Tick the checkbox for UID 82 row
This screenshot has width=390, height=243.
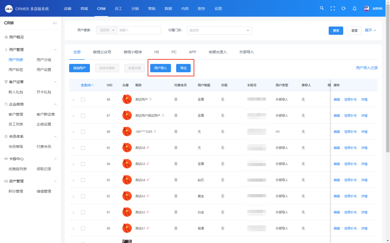click(83, 196)
